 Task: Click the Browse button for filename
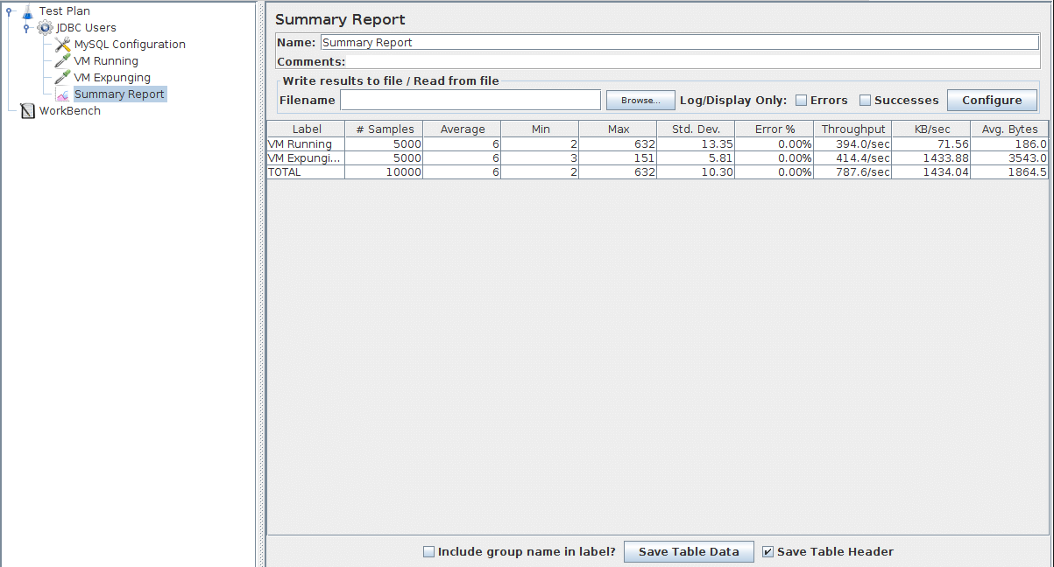coord(640,101)
